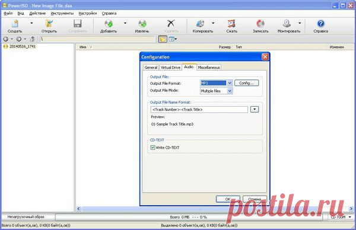Sort by the Изменен column header
356x230 pixels.
point(336,47)
